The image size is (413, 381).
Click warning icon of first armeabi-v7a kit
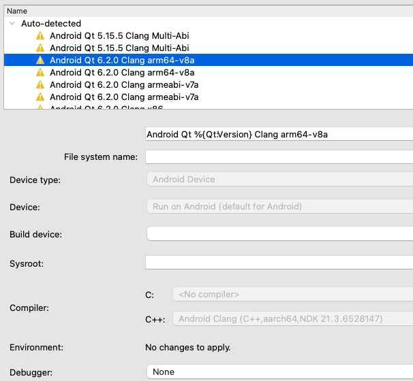40,84
